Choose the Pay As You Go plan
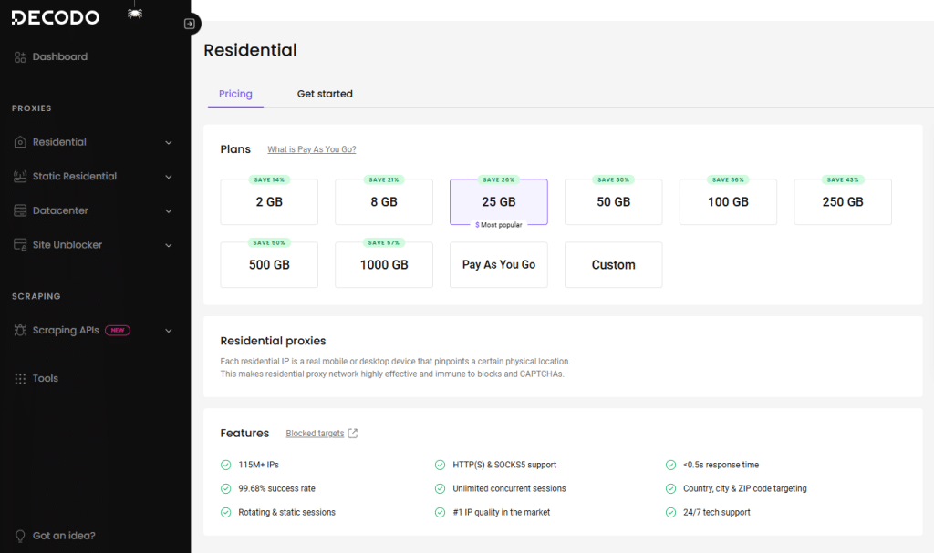Image resolution: width=934 pixels, height=553 pixels. (x=499, y=265)
